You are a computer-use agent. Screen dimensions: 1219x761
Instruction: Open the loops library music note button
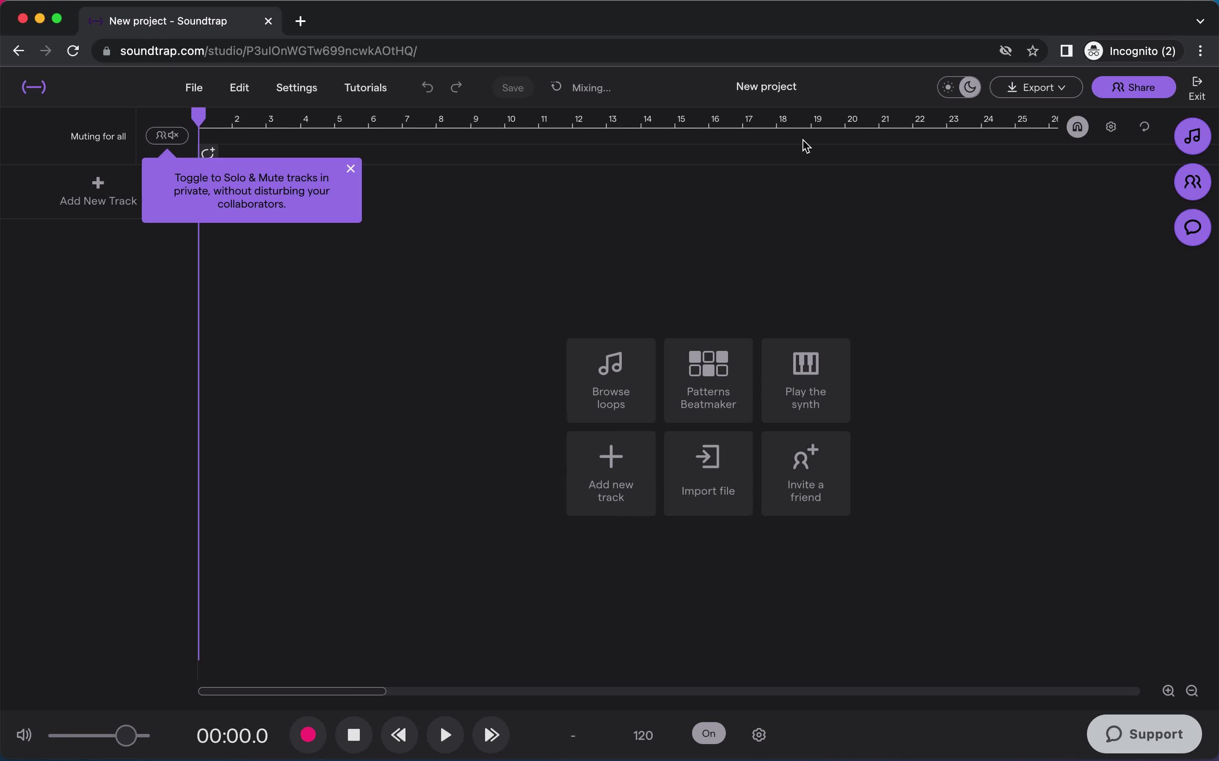(x=1192, y=136)
